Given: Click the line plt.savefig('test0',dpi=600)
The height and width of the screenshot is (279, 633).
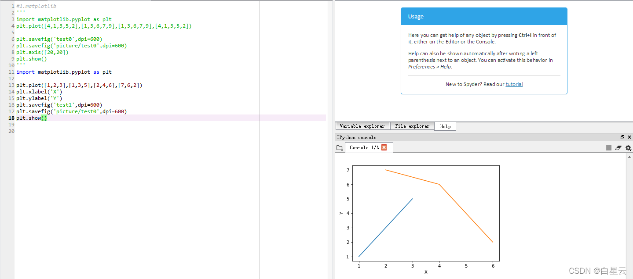Looking at the screenshot, I should (59, 39).
